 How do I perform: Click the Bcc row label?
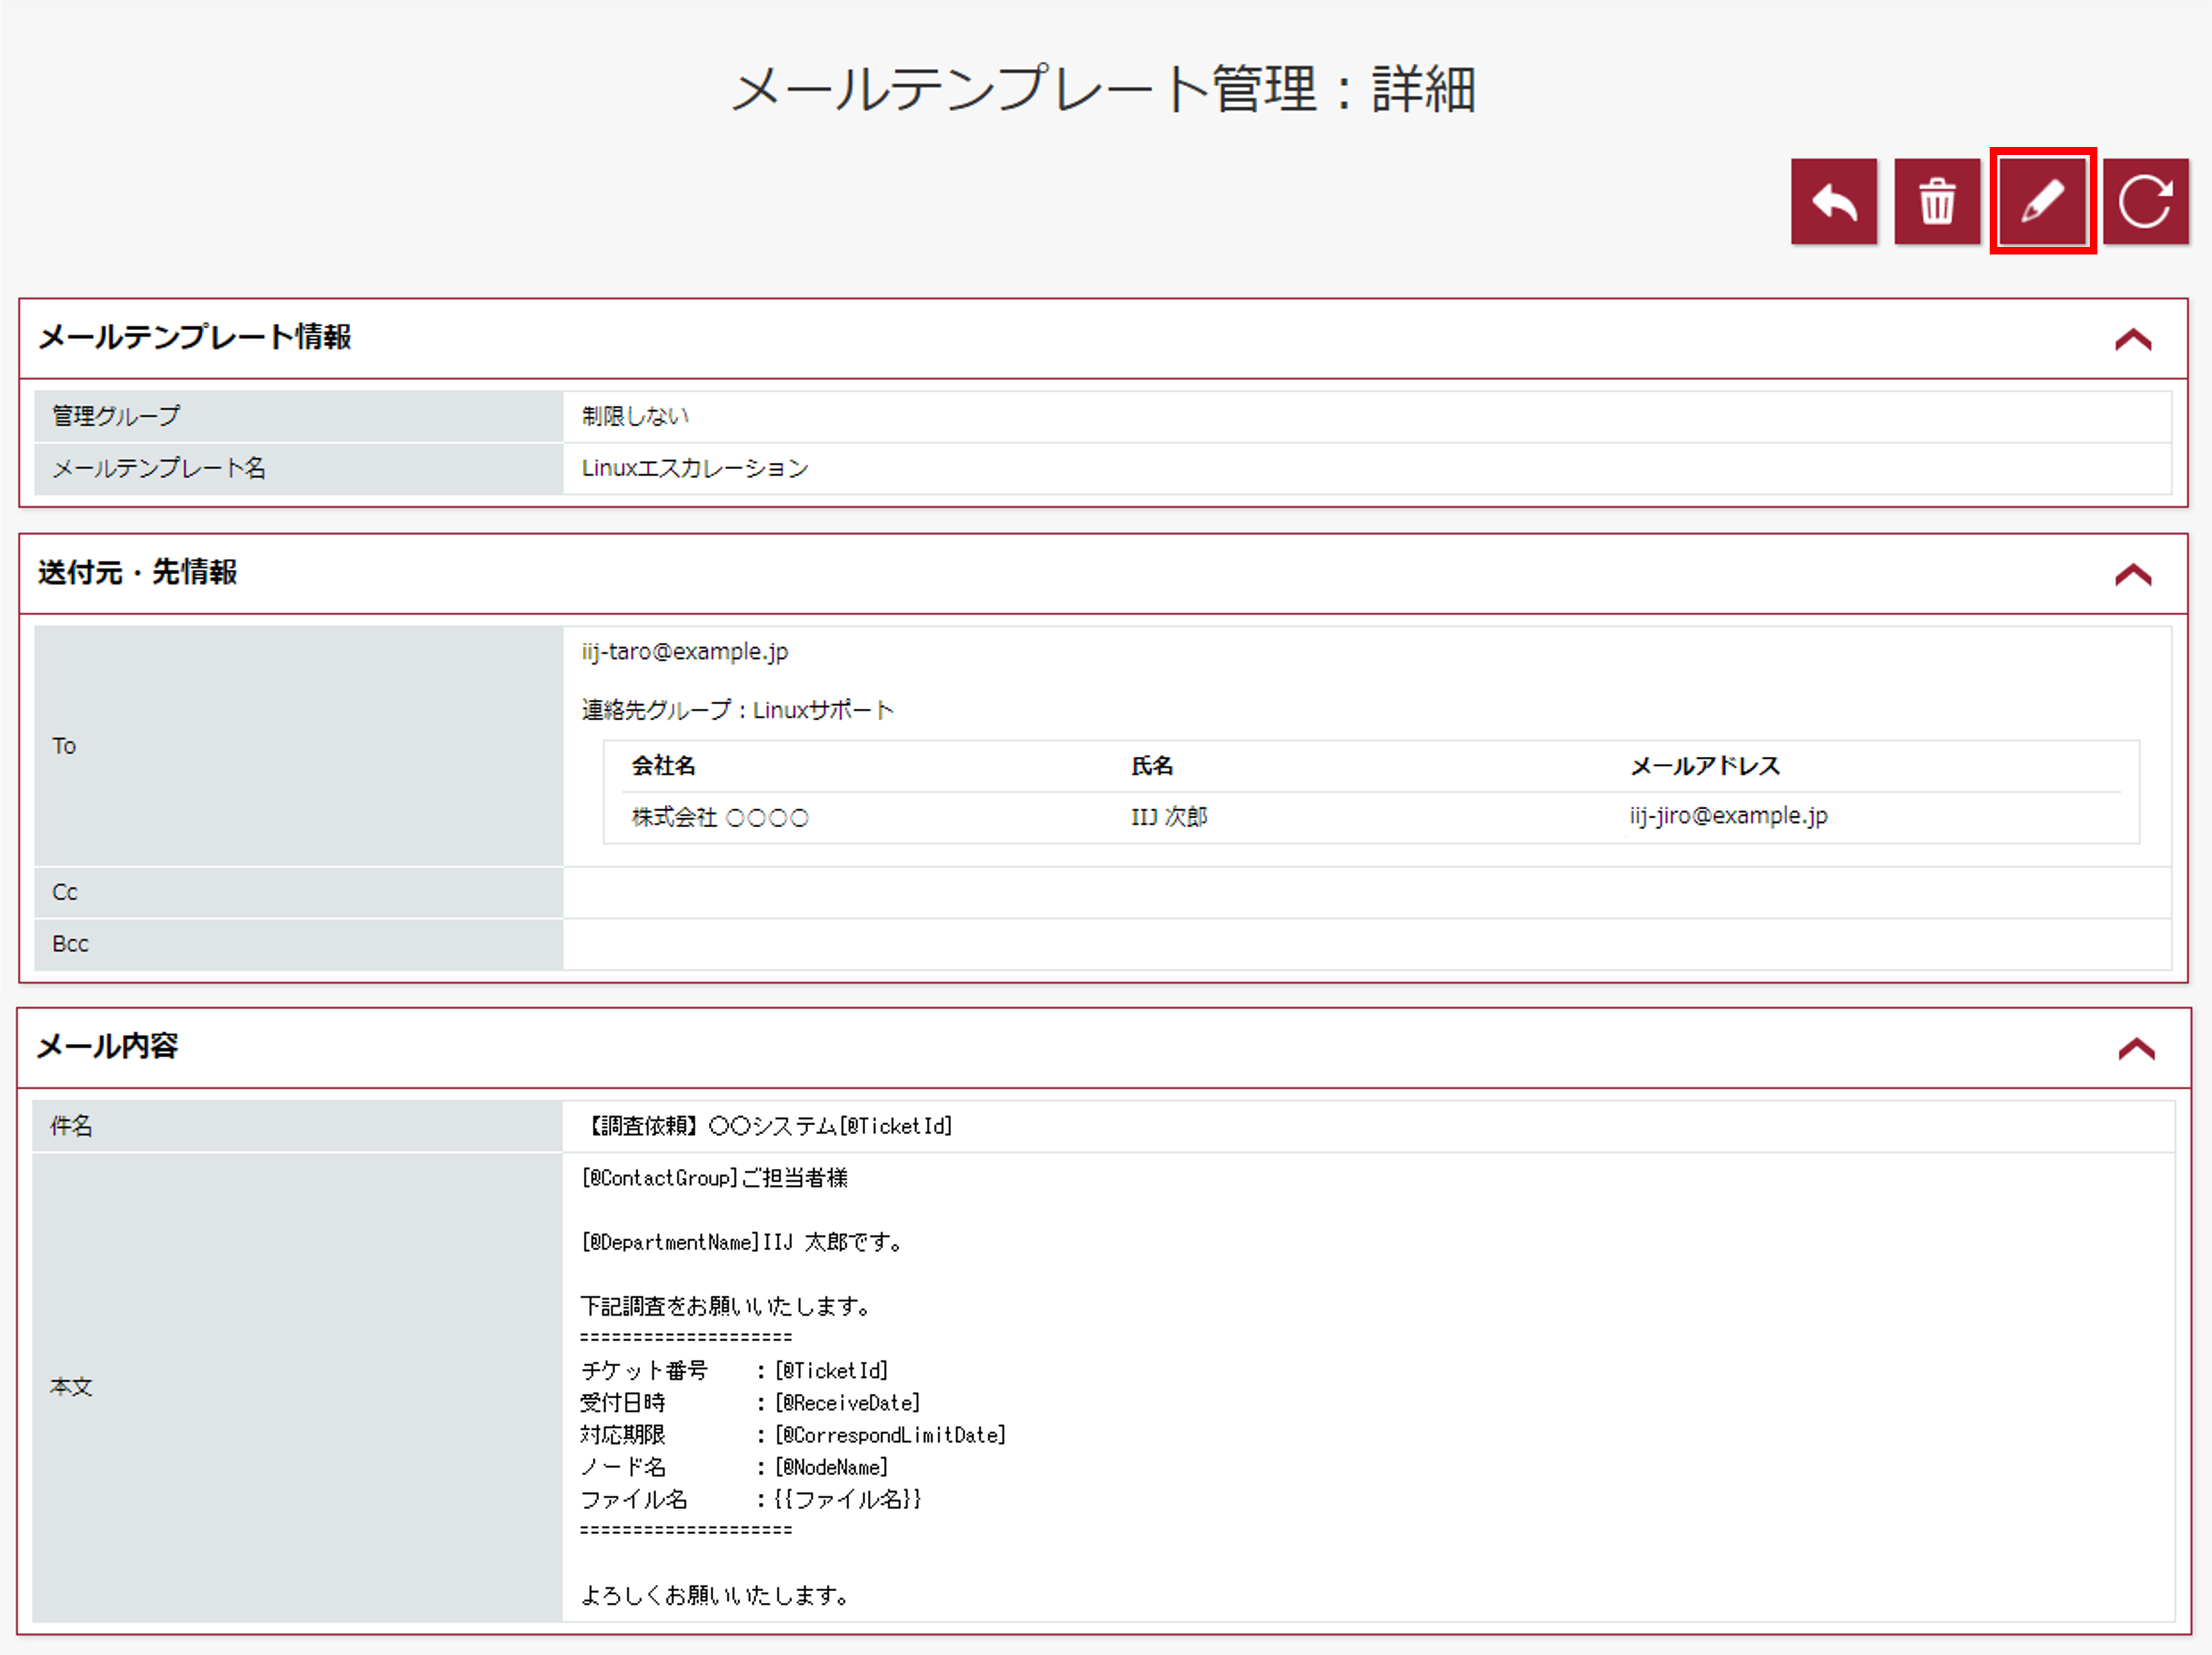click(x=70, y=944)
